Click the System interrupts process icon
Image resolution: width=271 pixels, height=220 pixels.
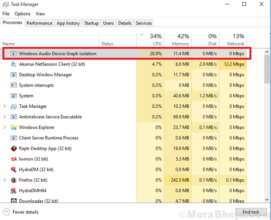tap(14, 85)
